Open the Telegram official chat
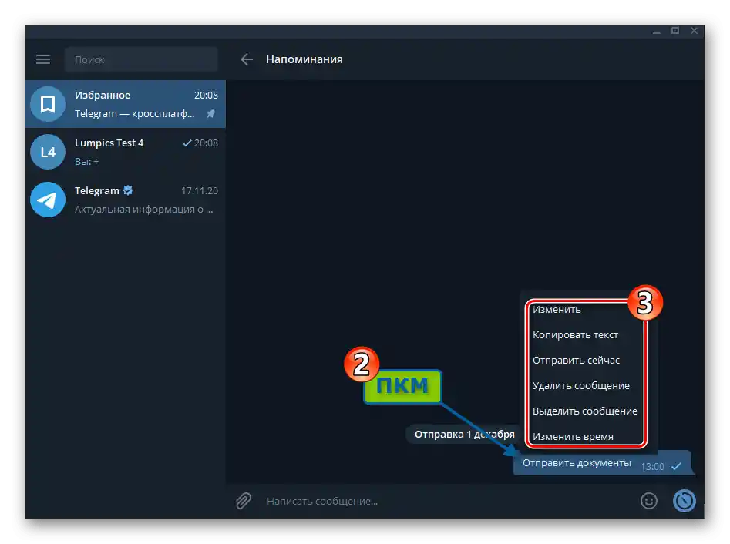 125,200
